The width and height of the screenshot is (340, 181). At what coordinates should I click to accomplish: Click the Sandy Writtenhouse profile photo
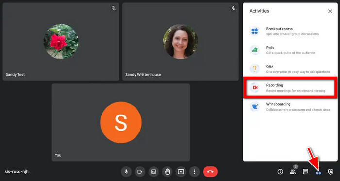click(x=180, y=41)
